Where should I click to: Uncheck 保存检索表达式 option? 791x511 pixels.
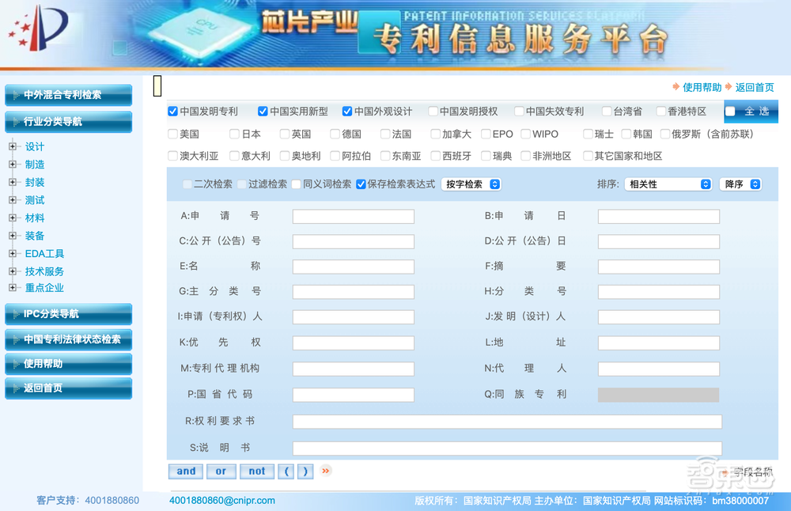pos(361,184)
